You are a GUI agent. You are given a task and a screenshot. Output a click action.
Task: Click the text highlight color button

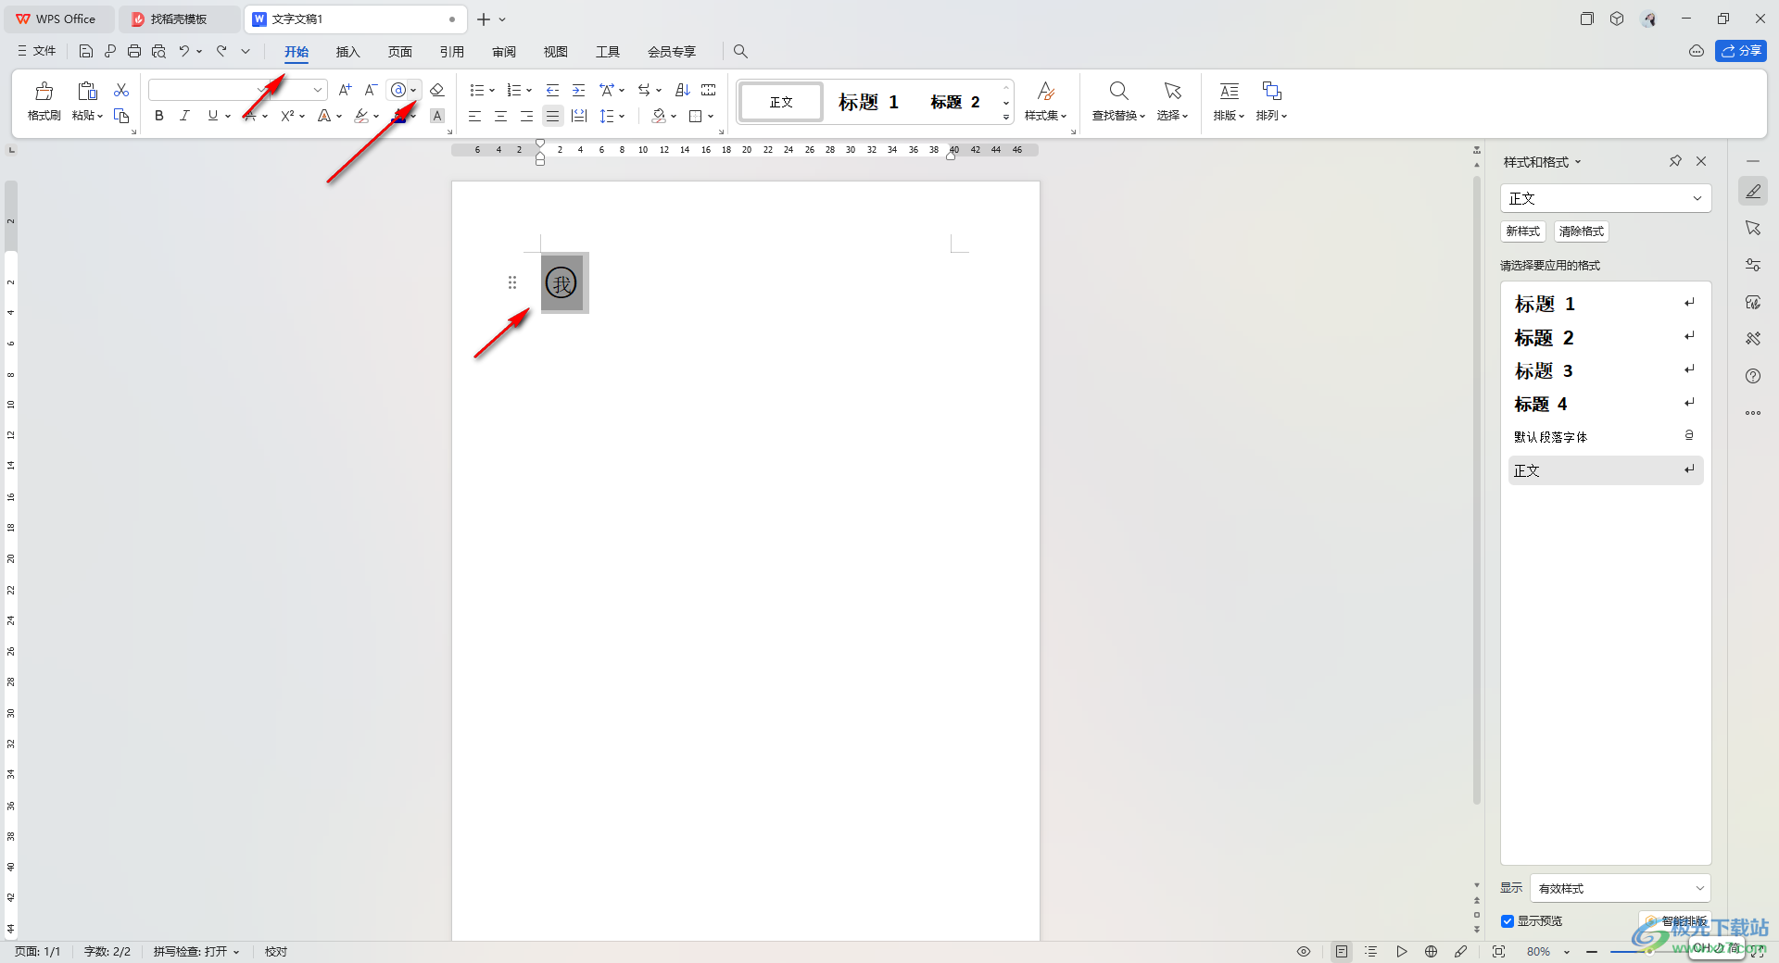(361, 116)
